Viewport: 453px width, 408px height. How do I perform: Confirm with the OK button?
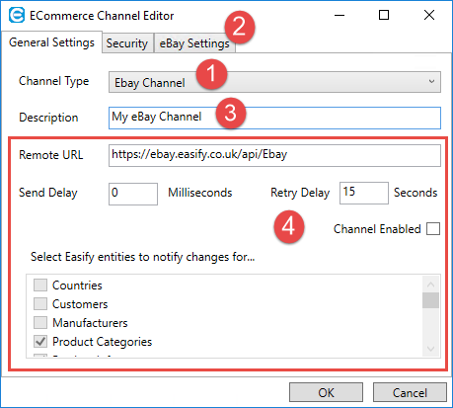[326, 392]
